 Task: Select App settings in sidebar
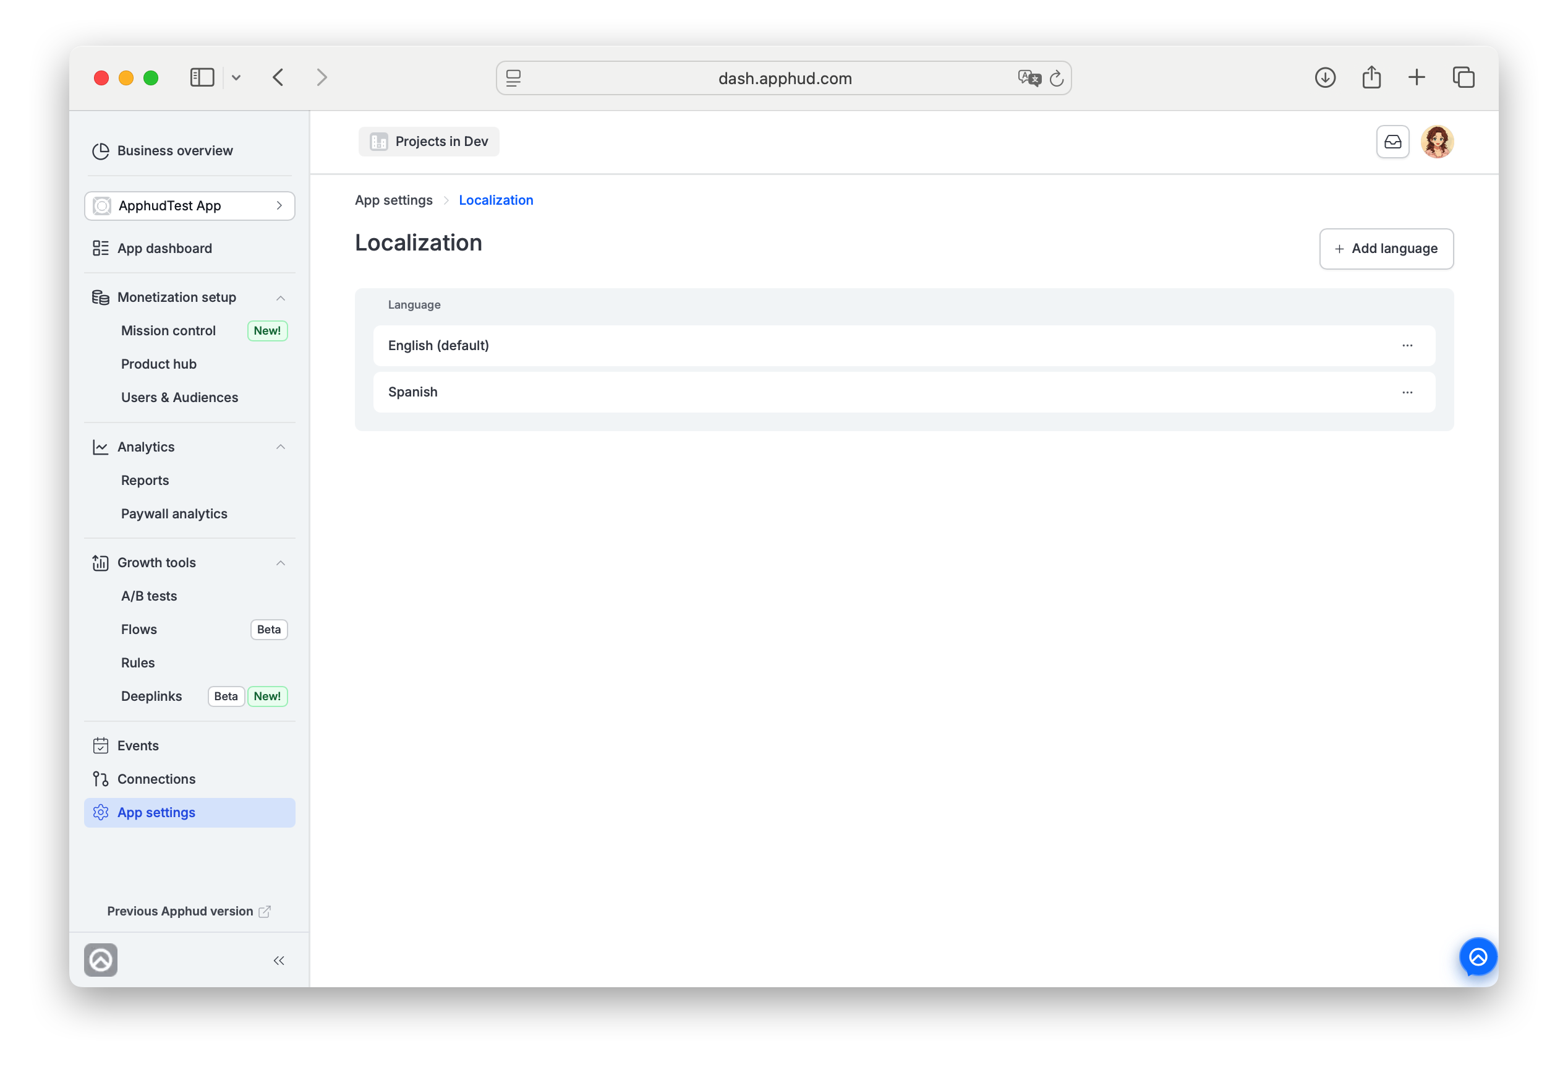pyautogui.click(x=189, y=813)
